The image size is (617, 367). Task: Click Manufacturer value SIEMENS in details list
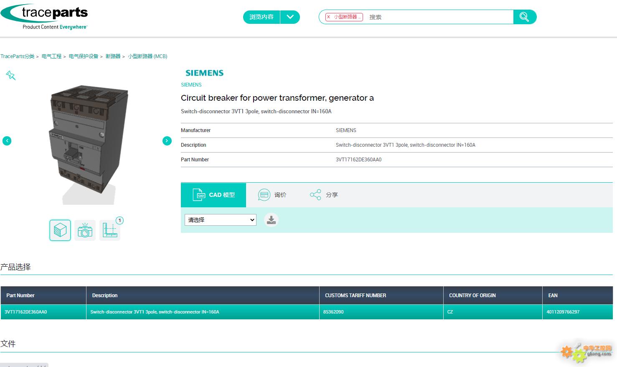pyautogui.click(x=346, y=130)
